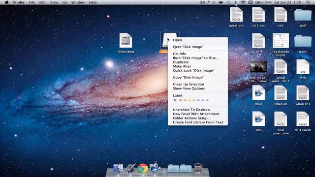This screenshot has width=315, height=177.
Task: Select the ch 4 vocab document
Action: pos(303,119)
